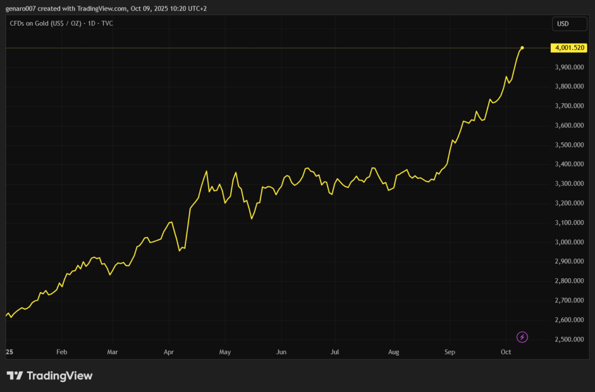This screenshot has height=392, width=595.
Task: Click the 3,500.000 price scale label
Action: coord(569,145)
